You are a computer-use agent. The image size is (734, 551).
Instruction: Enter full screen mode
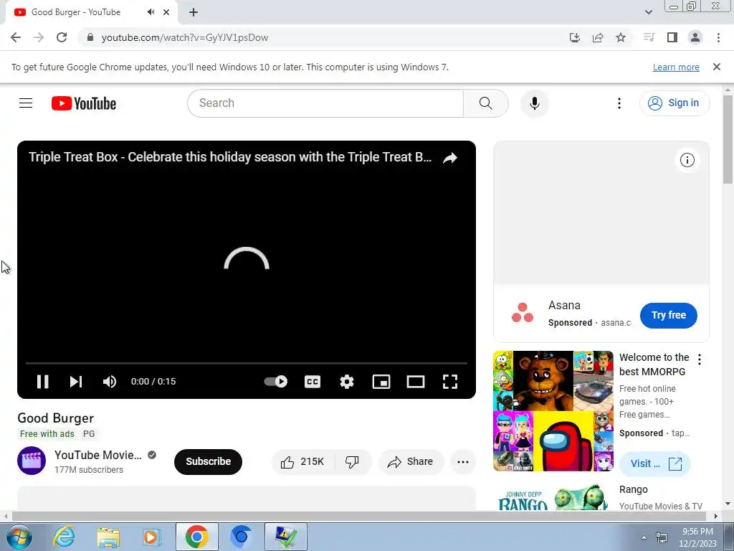[450, 382]
